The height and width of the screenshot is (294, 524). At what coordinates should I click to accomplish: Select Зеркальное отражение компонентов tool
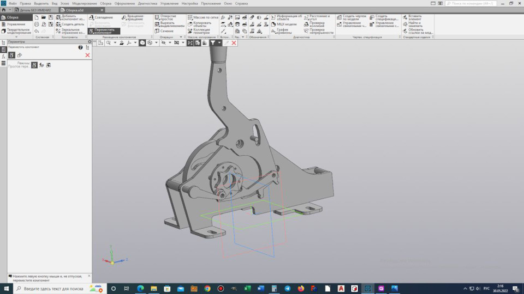[70, 31]
